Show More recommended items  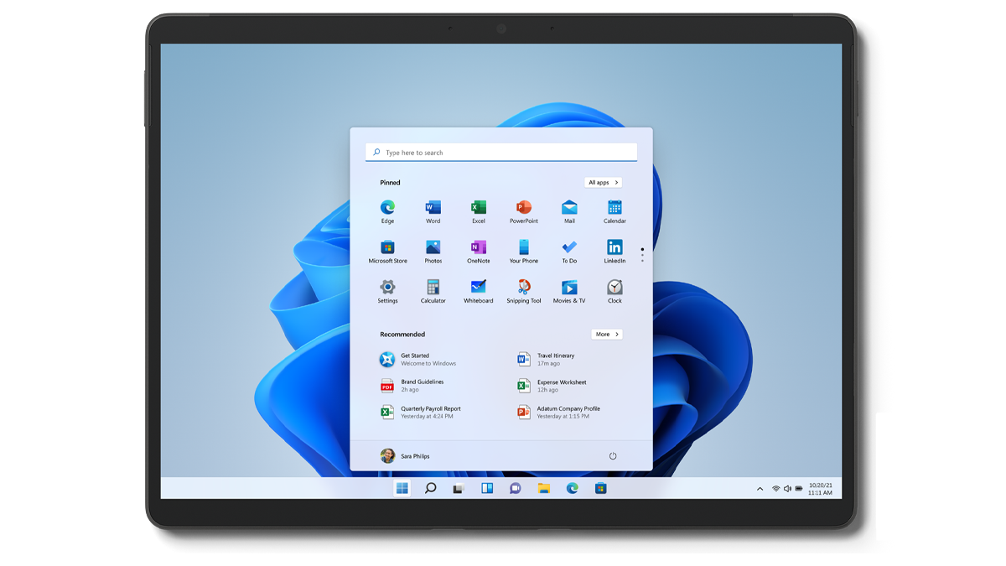pyautogui.click(x=606, y=334)
